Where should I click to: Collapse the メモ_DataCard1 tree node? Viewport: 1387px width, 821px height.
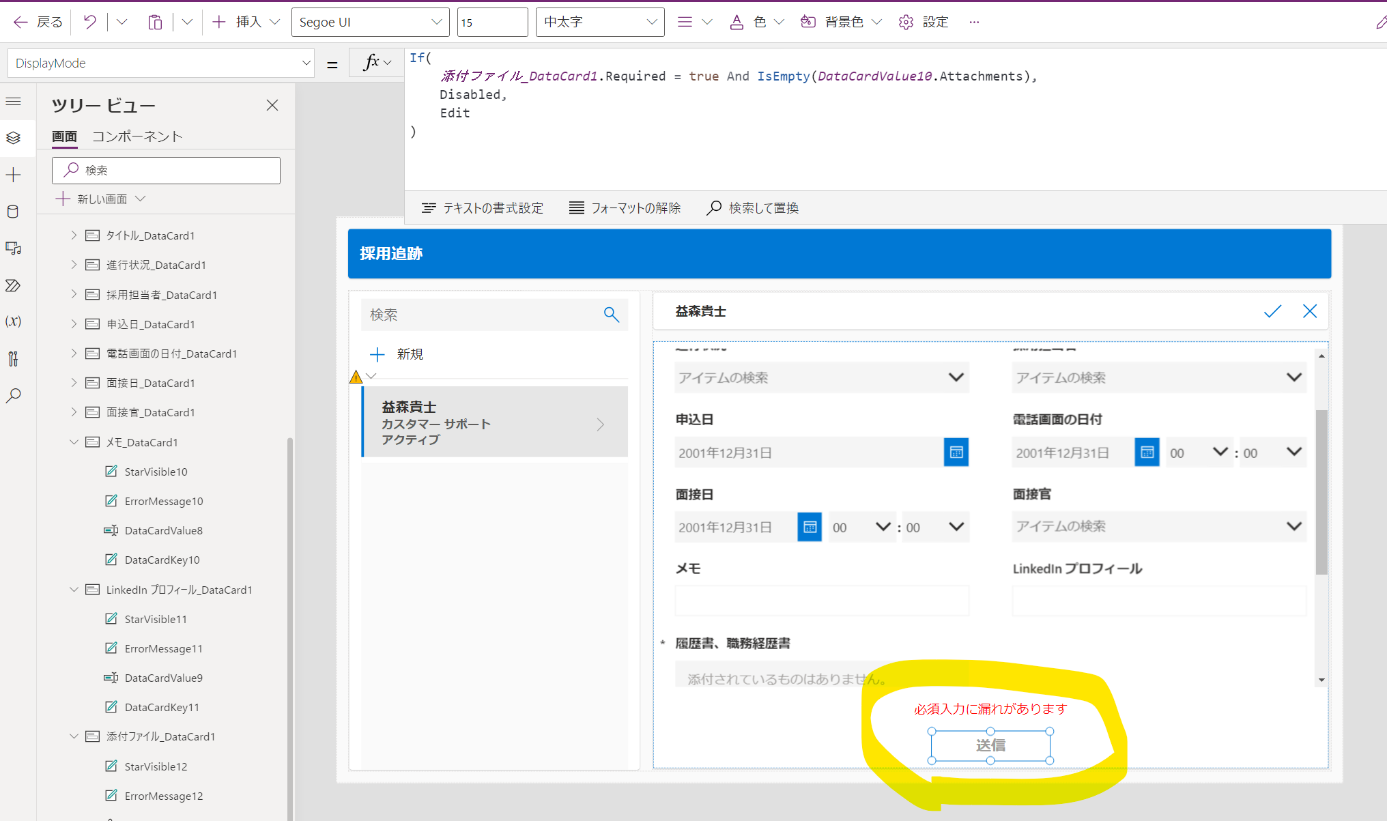(x=74, y=442)
